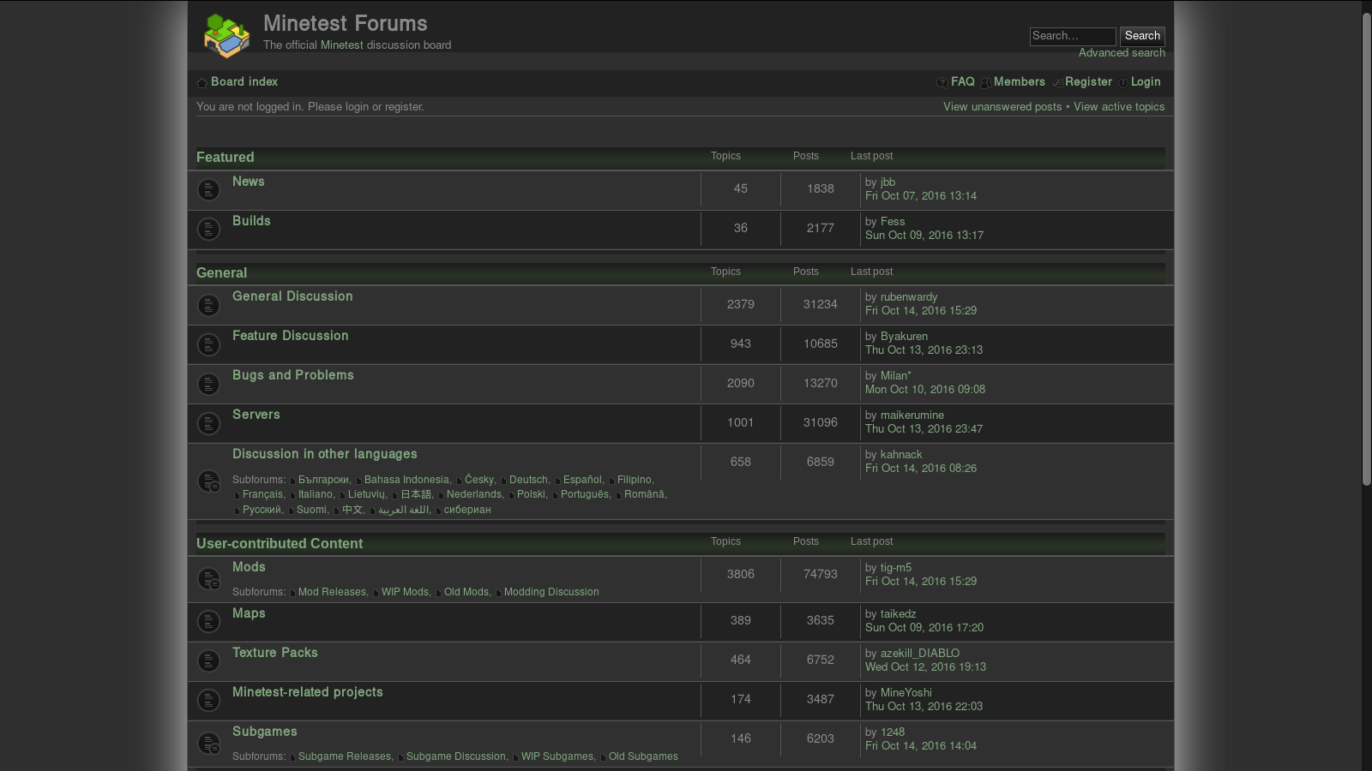
Task: Open the Nederlands subforum
Action: [474, 494]
